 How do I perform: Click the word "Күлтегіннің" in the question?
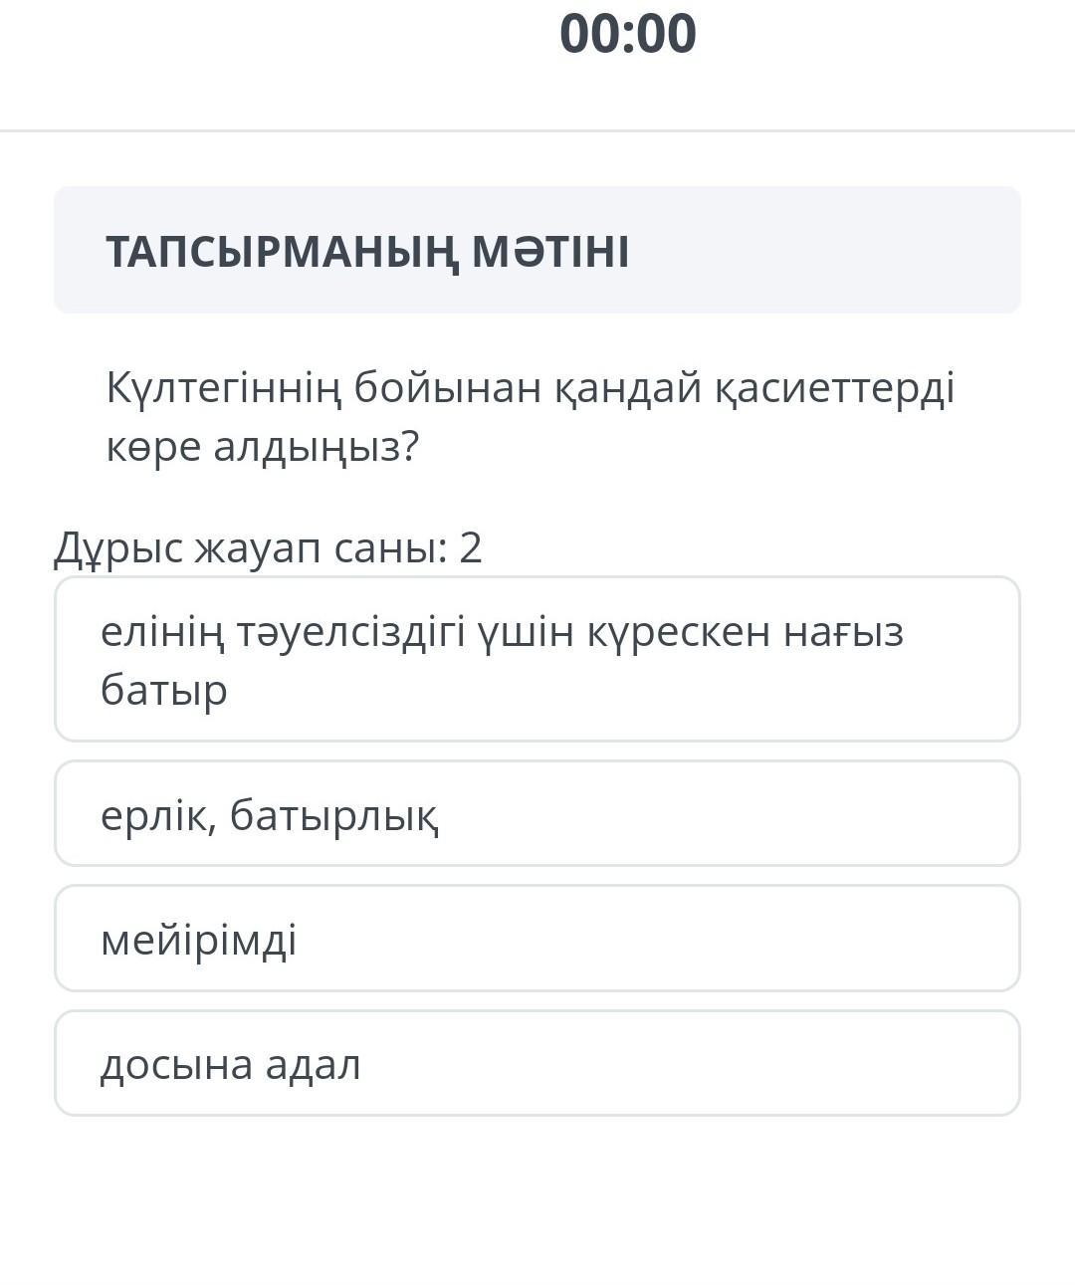point(224,387)
